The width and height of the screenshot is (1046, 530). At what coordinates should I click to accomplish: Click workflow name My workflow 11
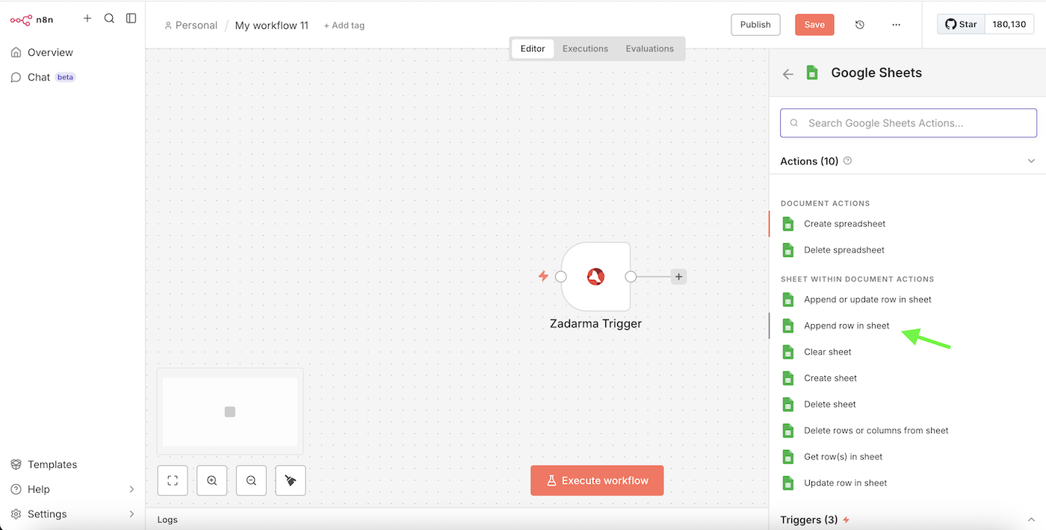[272, 25]
